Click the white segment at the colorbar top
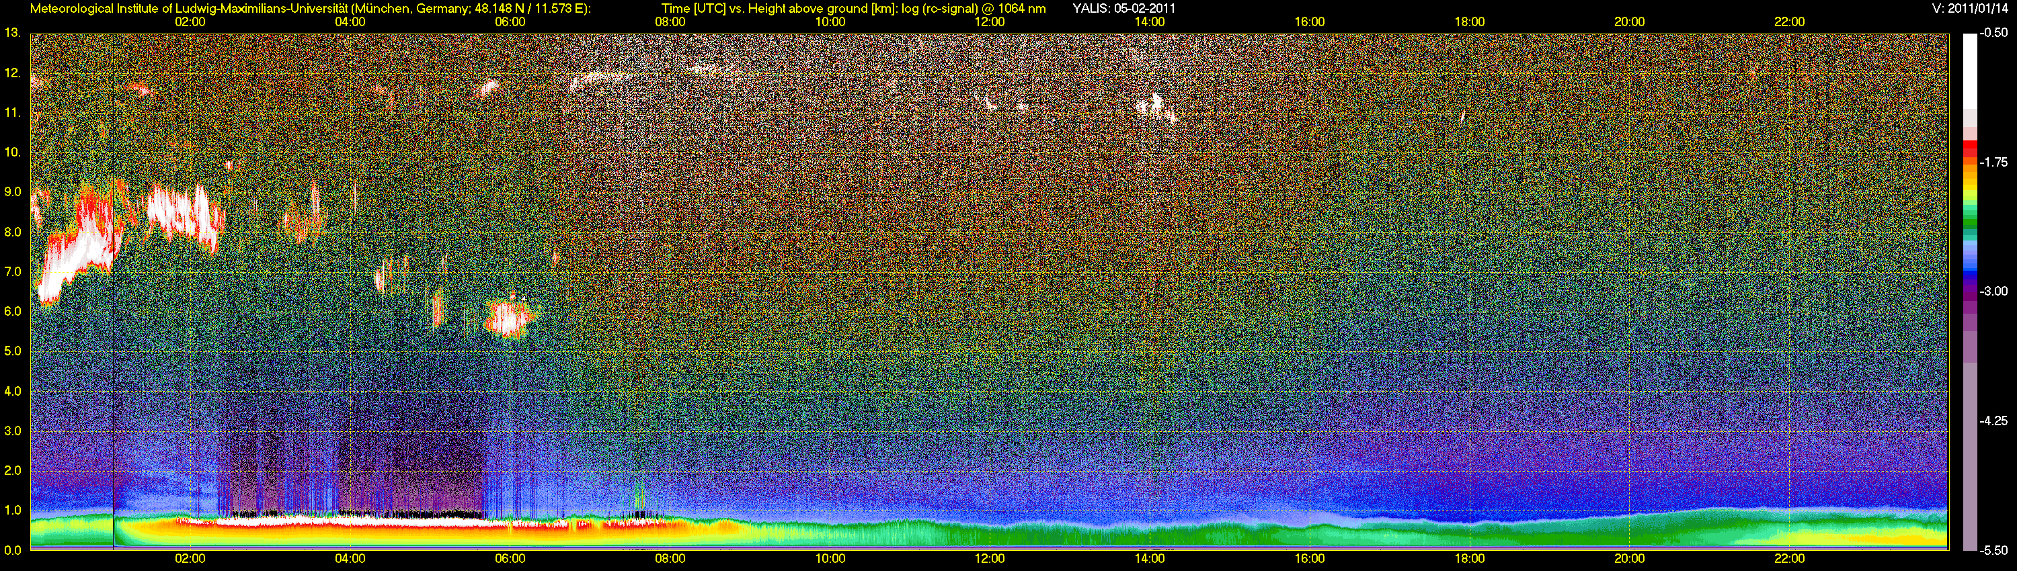 [x=1970, y=71]
